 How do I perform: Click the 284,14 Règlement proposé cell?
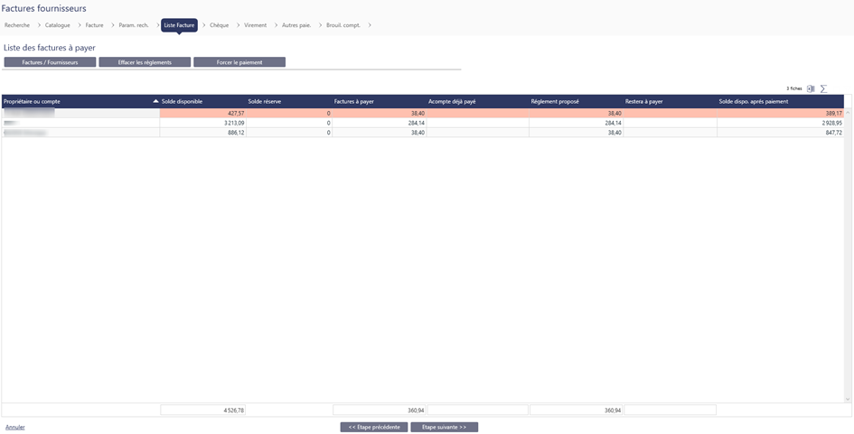(575, 123)
